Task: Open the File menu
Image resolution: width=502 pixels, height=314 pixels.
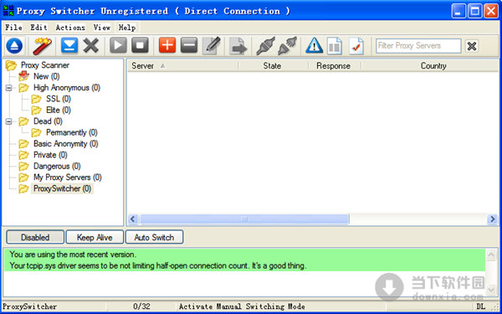Action: 13,28
